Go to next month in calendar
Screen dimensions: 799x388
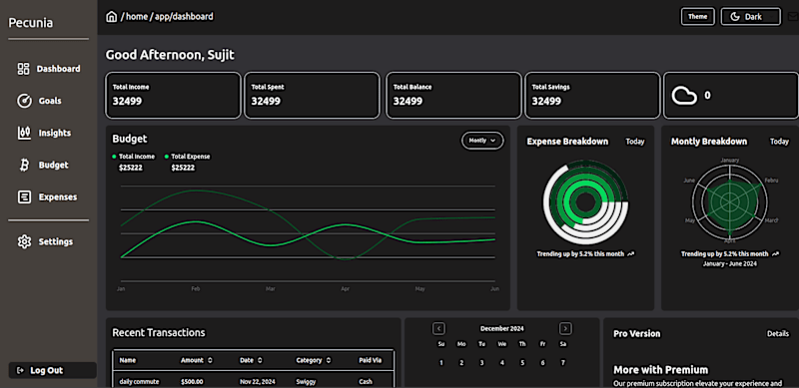565,328
